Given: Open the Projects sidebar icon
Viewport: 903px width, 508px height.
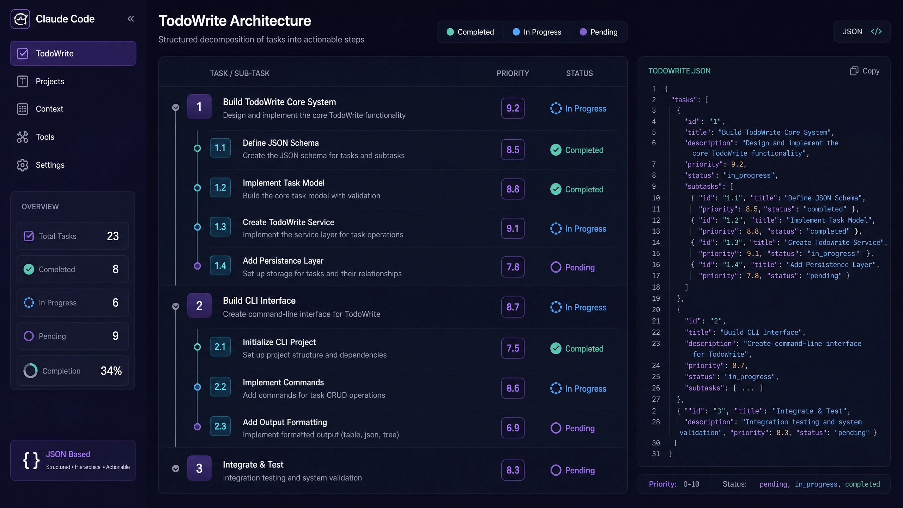Looking at the screenshot, I should [x=23, y=81].
